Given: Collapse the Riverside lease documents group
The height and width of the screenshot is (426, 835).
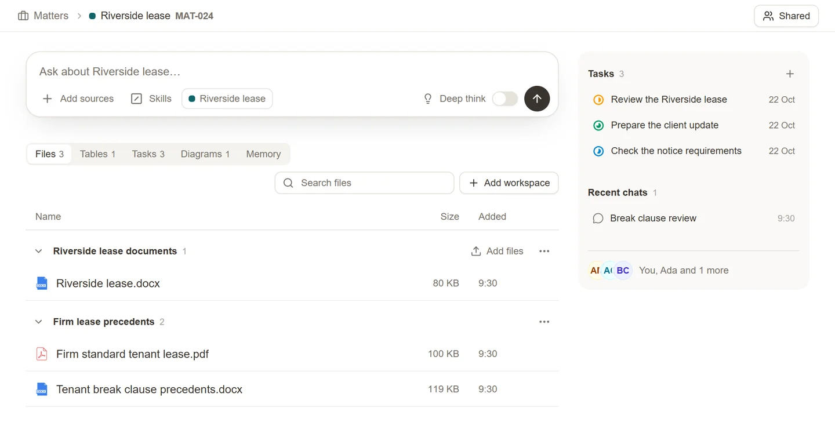Looking at the screenshot, I should click(x=39, y=251).
